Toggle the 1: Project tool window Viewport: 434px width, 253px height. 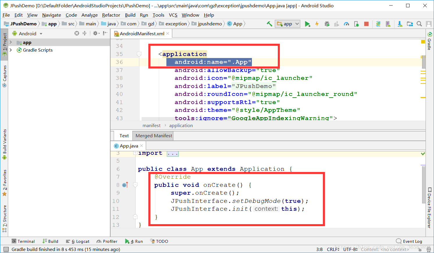[x=4, y=45]
